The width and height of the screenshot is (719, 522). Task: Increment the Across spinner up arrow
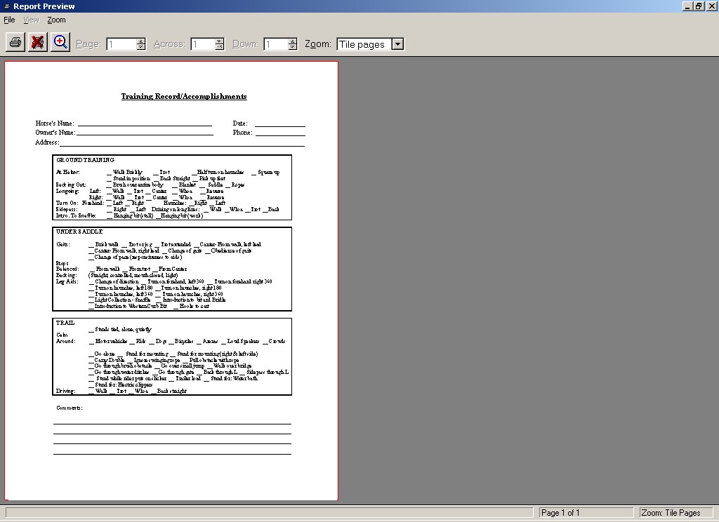click(x=220, y=41)
